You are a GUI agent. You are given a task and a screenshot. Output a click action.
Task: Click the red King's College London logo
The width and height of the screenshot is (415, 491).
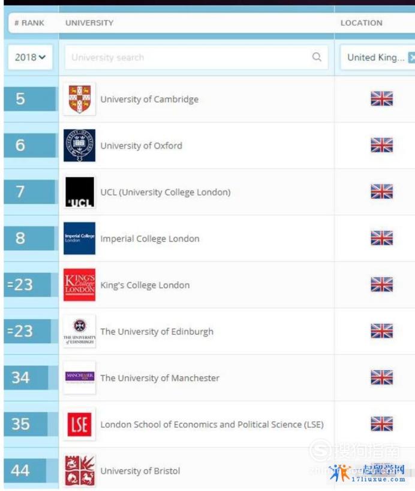pyautogui.click(x=79, y=285)
